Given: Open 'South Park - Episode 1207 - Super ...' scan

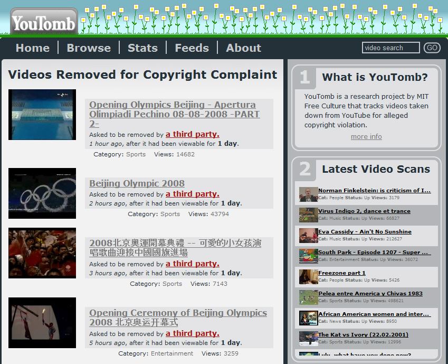Looking at the screenshot, I should pos(374,252).
